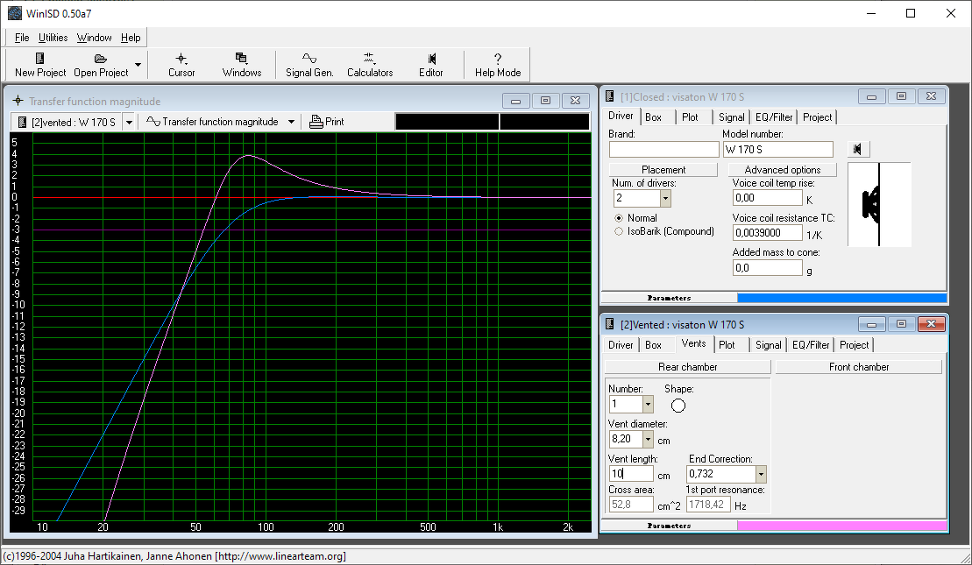Click the Voice coil temp rise field
This screenshot has width=972, height=565.
(768, 198)
